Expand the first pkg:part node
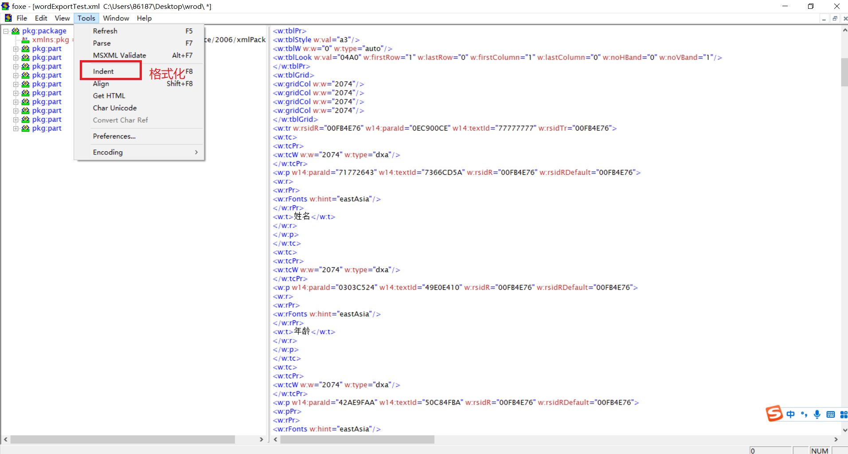The image size is (848, 454). pyautogui.click(x=16, y=49)
